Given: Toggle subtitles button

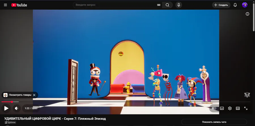Looking at the screenshot, I should click(x=222, y=108).
